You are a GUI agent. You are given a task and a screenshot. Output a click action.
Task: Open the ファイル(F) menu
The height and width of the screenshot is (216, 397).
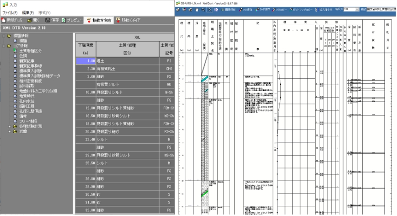tap(10, 12)
